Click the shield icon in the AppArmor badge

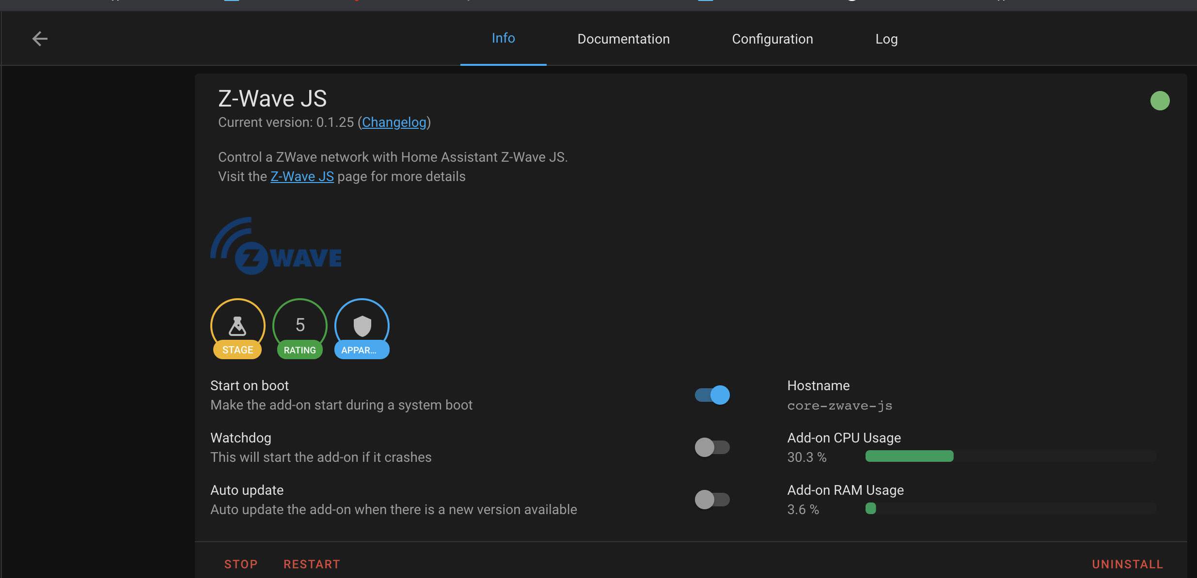(362, 325)
